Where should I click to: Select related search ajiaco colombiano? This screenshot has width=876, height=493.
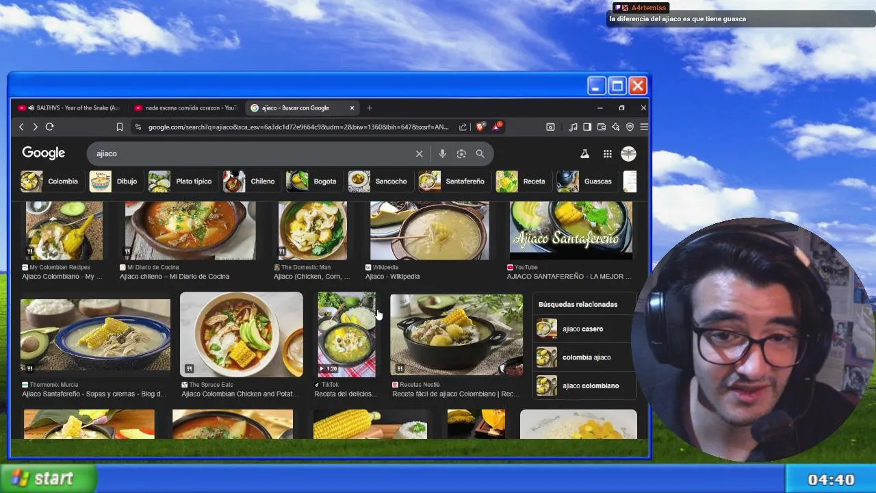(585, 385)
